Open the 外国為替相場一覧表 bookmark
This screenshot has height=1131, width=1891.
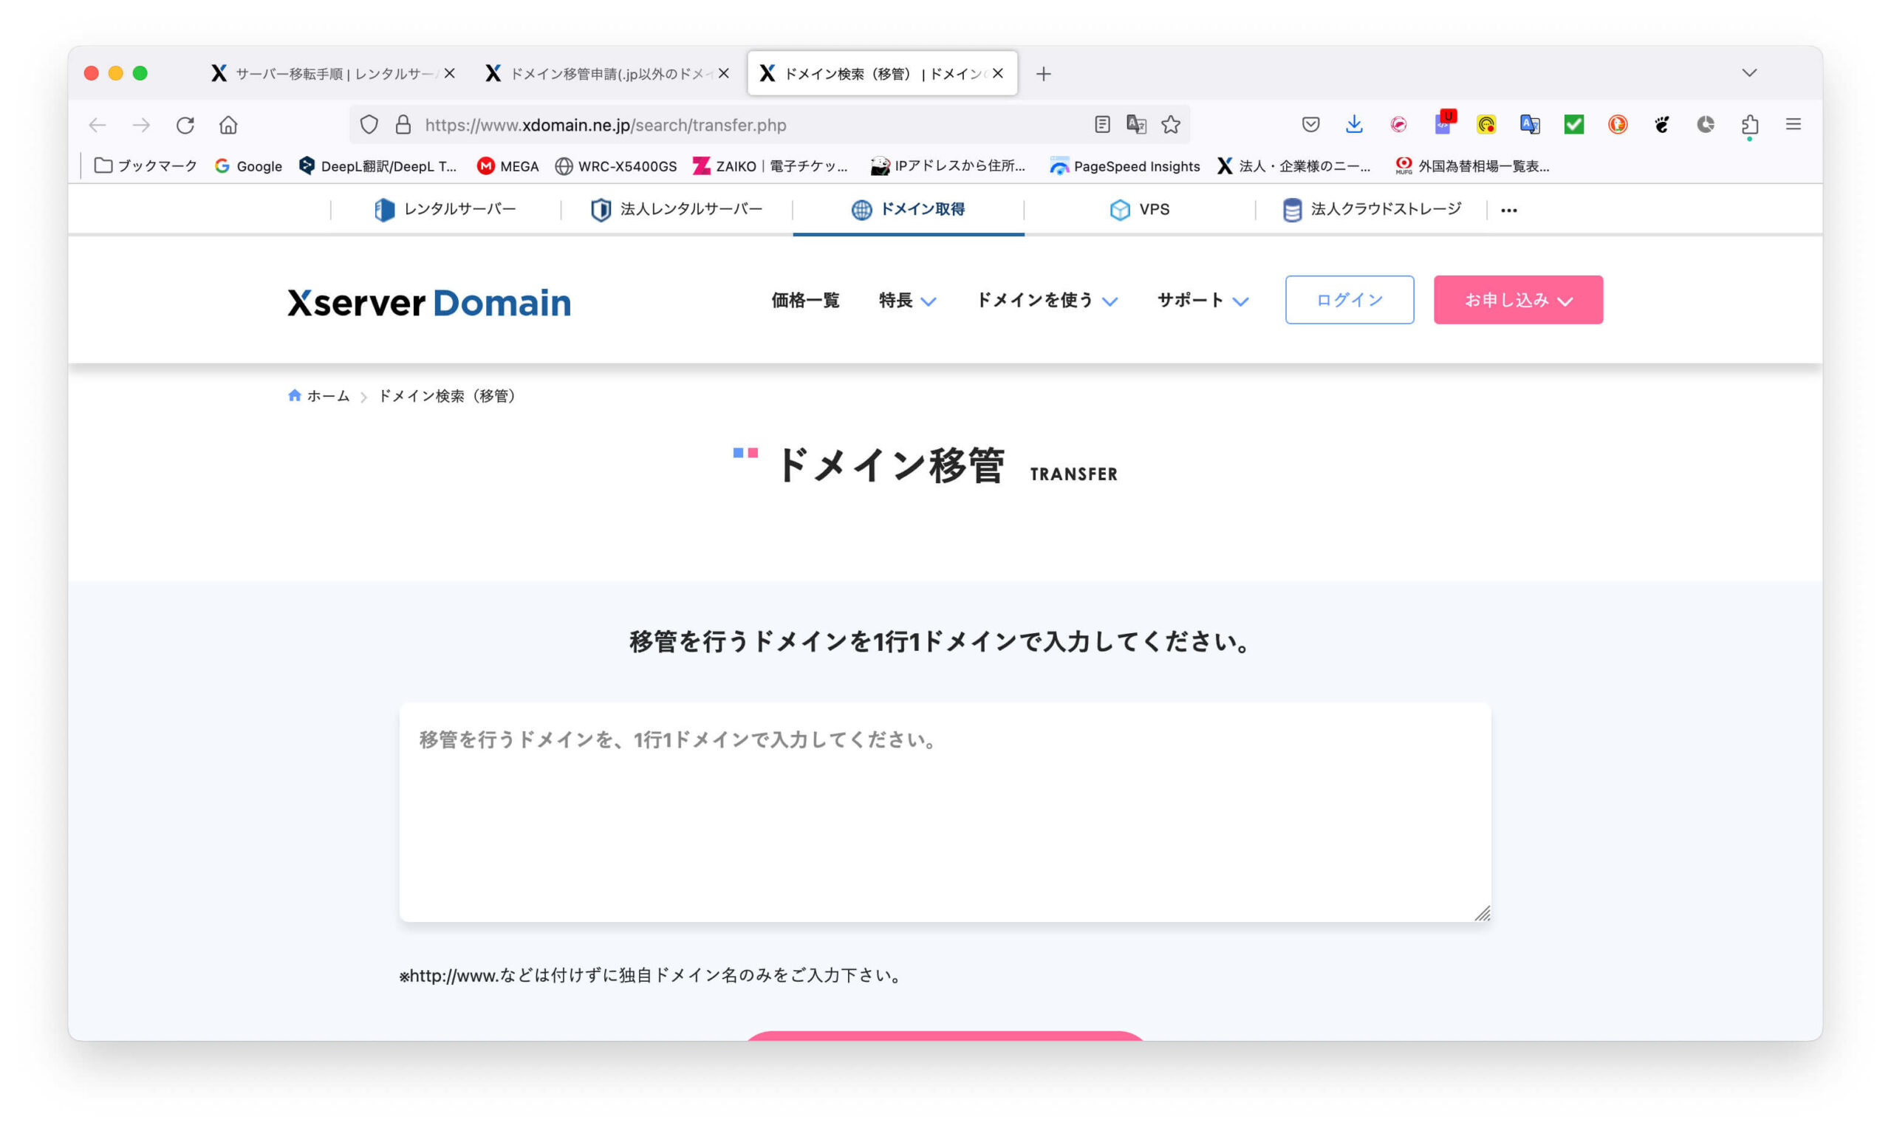[1472, 165]
